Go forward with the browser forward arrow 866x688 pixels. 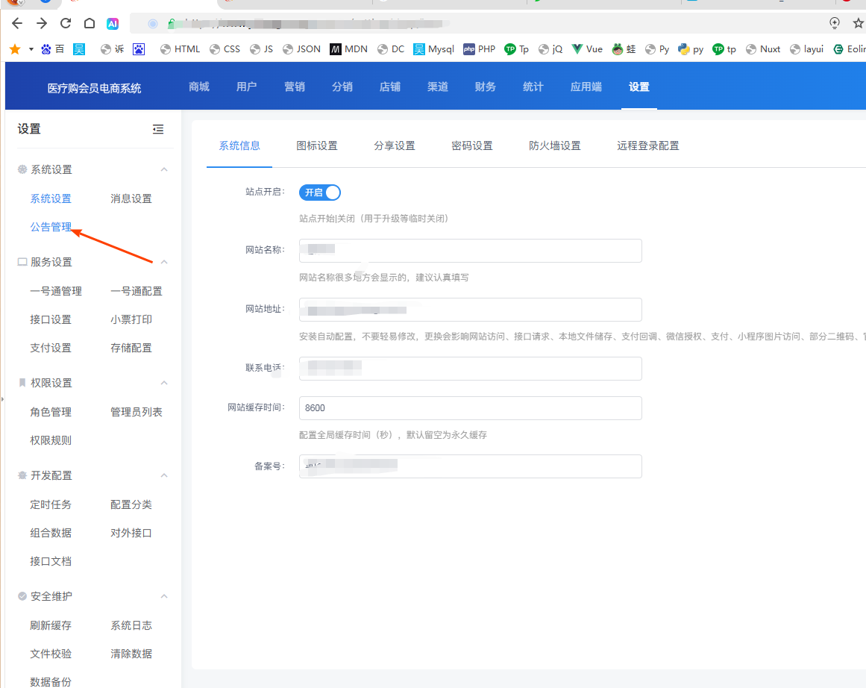[42, 23]
